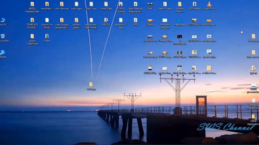Click the WD images folder
This screenshot has height=145, width=259.
(x=194, y=6)
